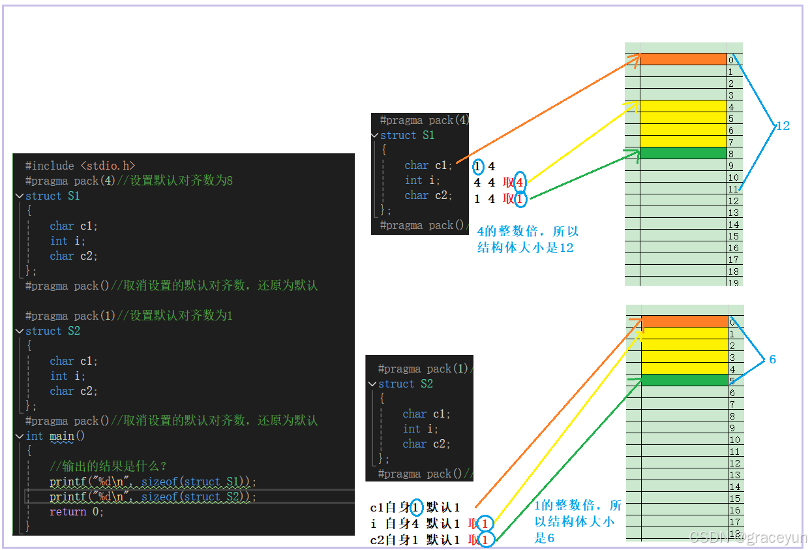Click the yellow memory cell at offset 4
Image resolution: width=810 pixels, height=550 pixels.
682,106
